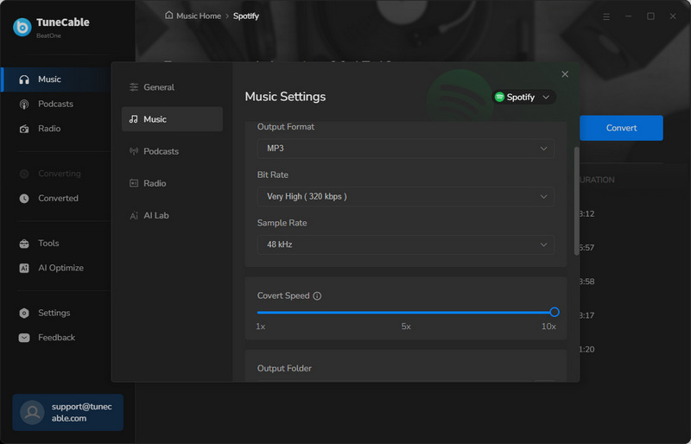Select the Radio settings tab
This screenshot has height=444, width=691.
[172, 183]
